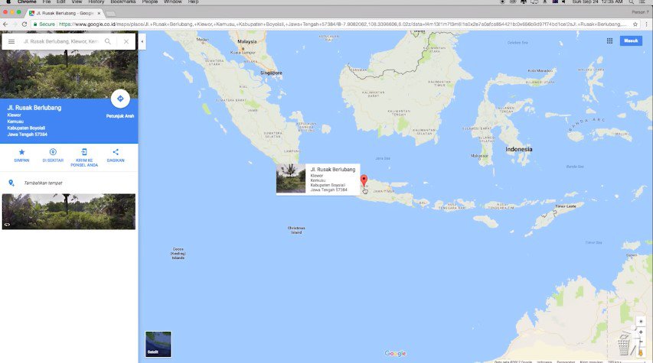The image size is (653, 363).
Task: Collapse the side panel arrow
Action: click(x=142, y=41)
